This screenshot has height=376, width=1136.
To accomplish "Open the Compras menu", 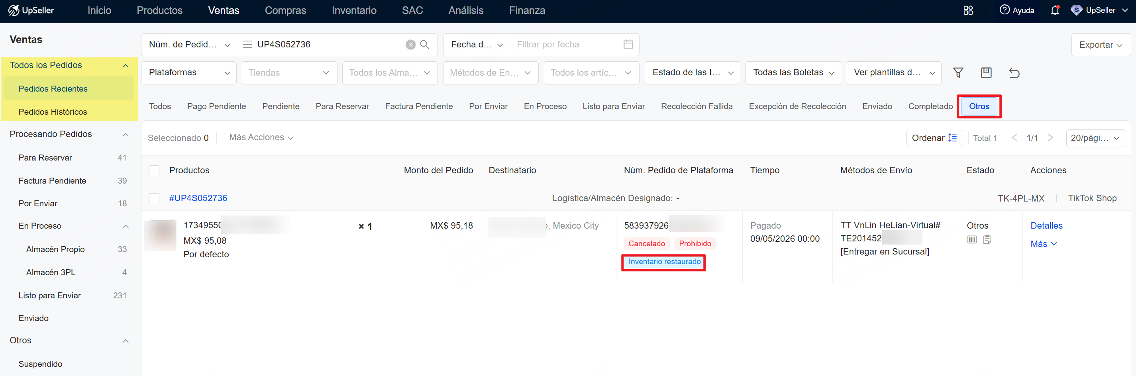I will 285,11.
